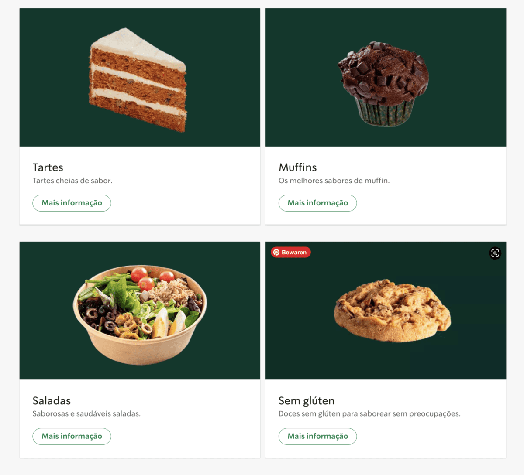Select the Sem glúten heading
Viewport: 524px width, 475px height.
pos(307,401)
